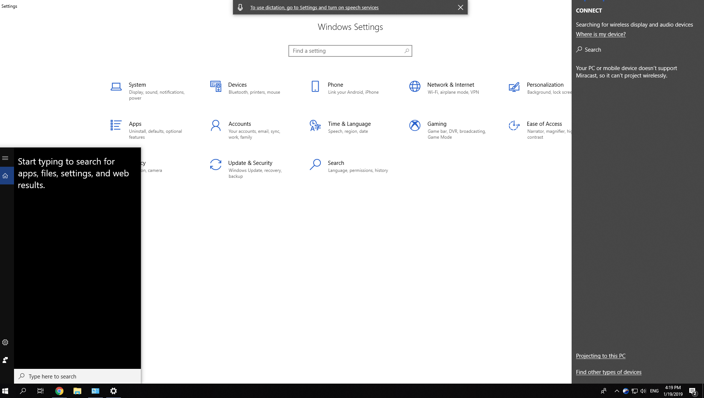Open the Phone settings icon
Image resolution: width=704 pixels, height=398 pixels.
[x=315, y=86]
